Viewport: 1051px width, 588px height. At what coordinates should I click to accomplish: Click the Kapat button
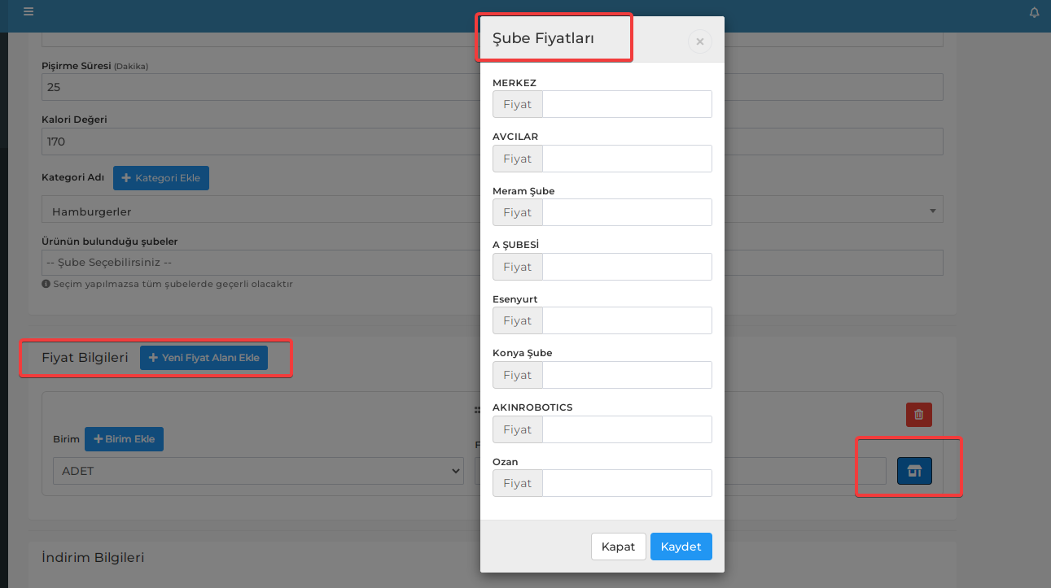[619, 547]
